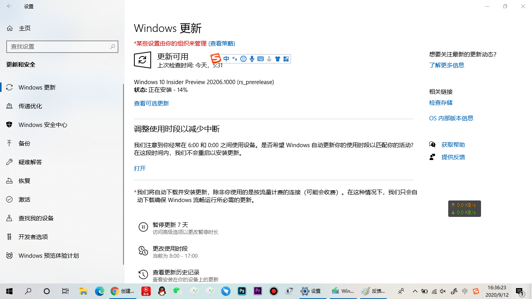Switch to Chrome window 创建...
532x299 pixels.
pyautogui.click(x=123, y=291)
